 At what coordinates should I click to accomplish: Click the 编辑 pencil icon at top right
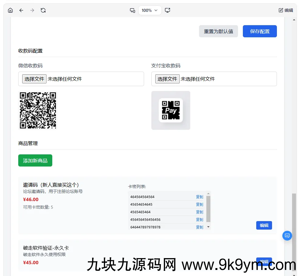pos(281,10)
